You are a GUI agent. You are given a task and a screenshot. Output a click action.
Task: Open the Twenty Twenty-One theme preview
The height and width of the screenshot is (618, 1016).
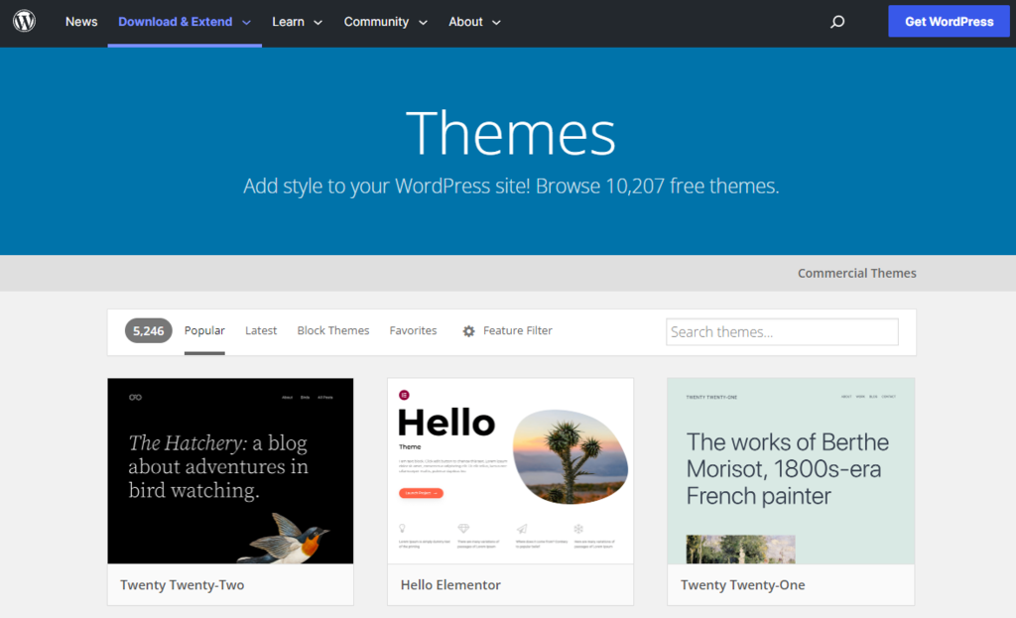(x=790, y=470)
